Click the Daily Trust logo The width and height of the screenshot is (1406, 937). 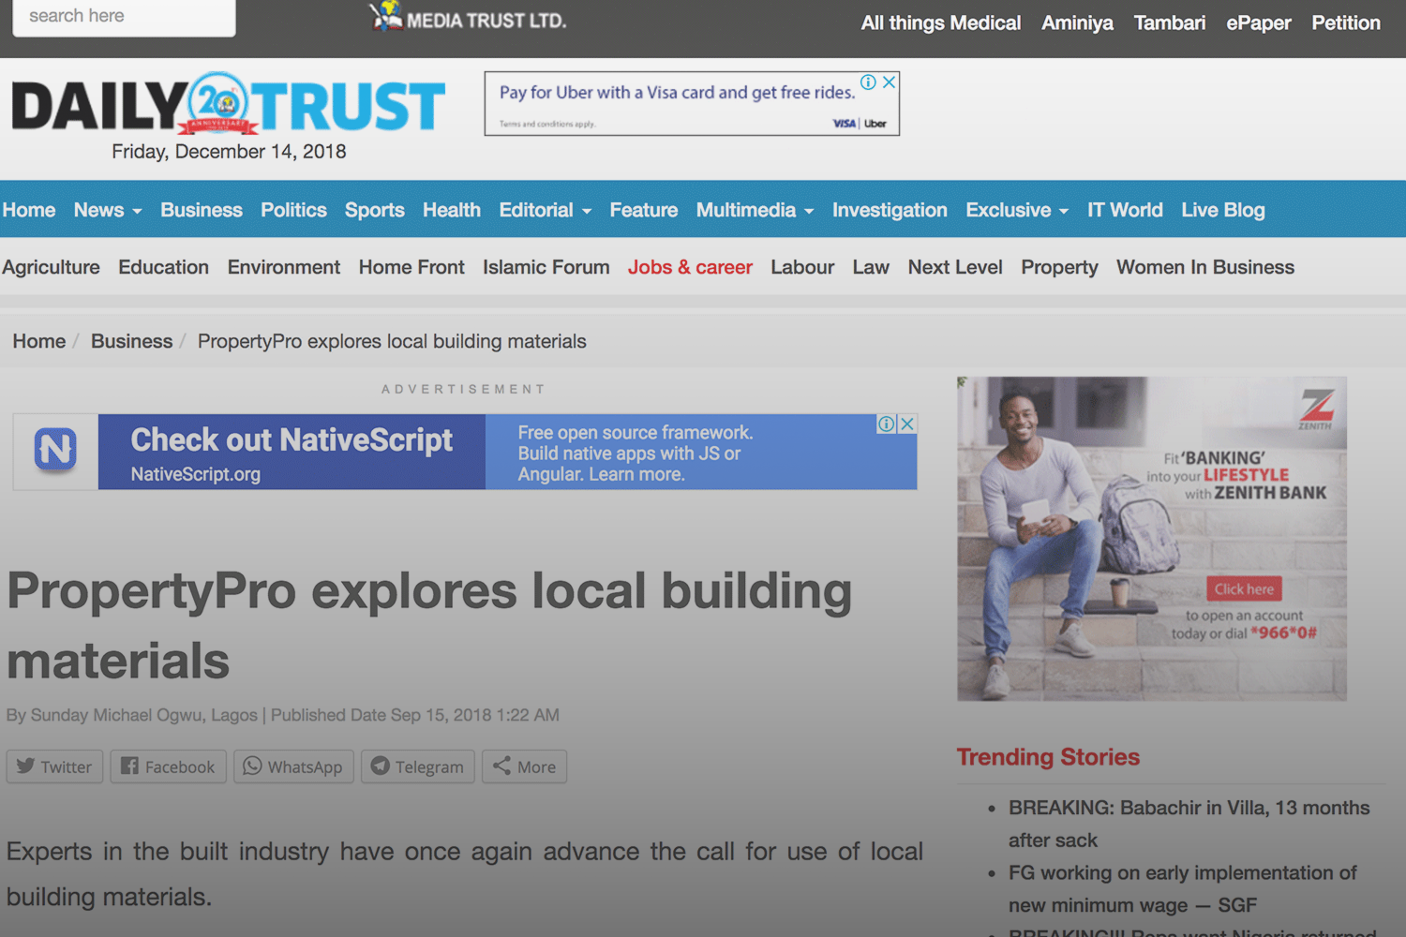(x=228, y=105)
